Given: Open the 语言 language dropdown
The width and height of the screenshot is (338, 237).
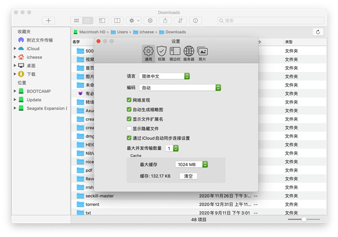Looking at the screenshot, I should tap(165, 76).
